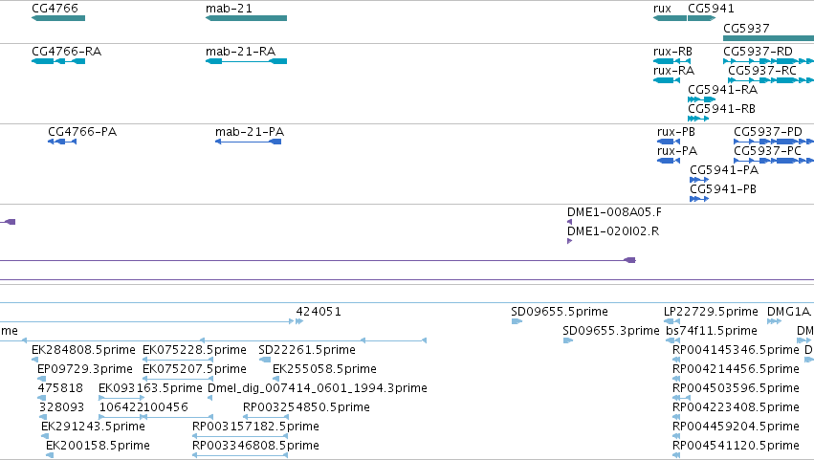Click EK291243.5prime EST
This screenshot has height=460, width=814.
pyautogui.click(x=45, y=437)
